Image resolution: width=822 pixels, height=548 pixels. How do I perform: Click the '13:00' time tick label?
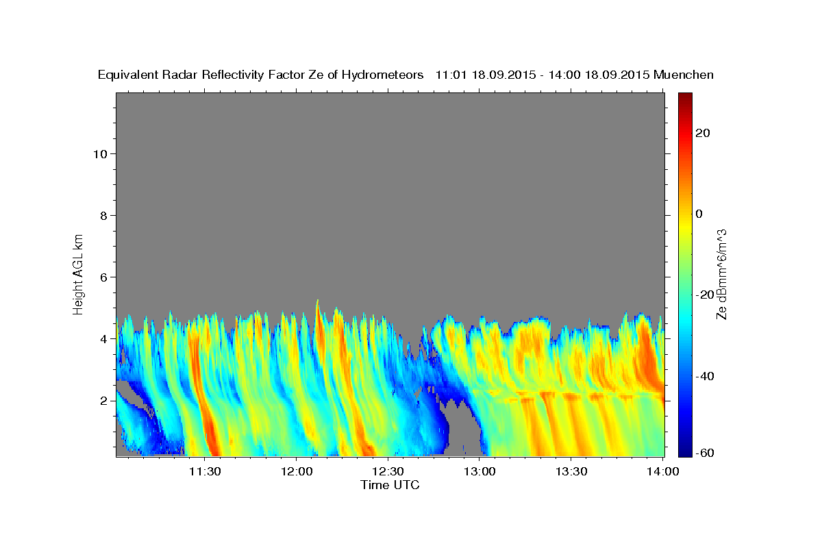pos(480,471)
